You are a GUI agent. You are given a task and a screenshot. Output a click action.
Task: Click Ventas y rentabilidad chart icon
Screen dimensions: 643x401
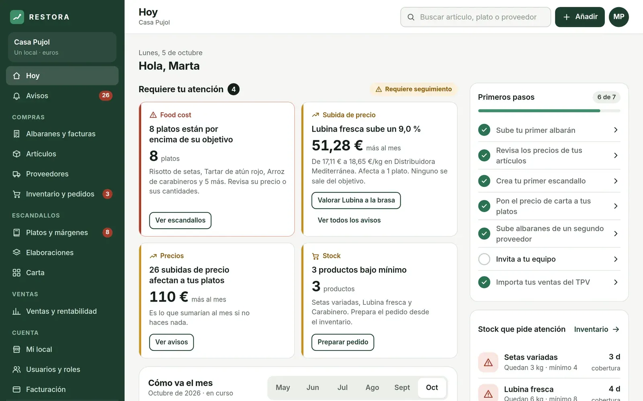16,311
